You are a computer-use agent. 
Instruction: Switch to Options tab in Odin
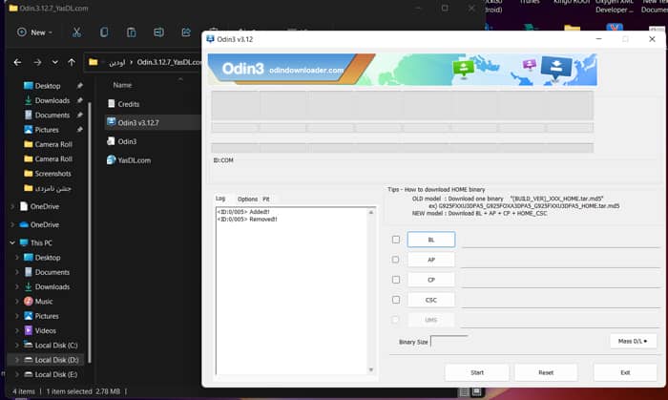247,199
